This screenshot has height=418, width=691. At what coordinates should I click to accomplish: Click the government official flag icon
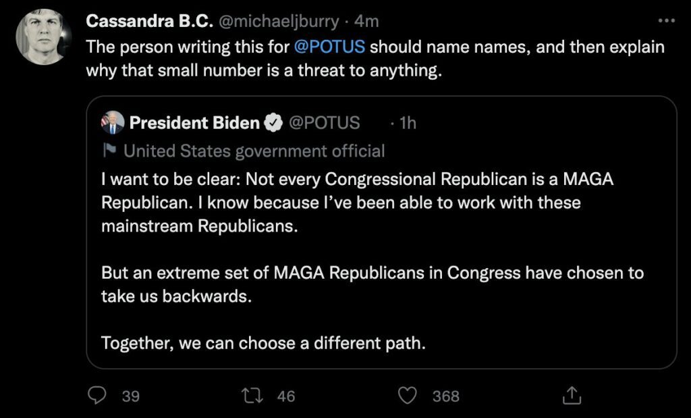click(x=108, y=150)
